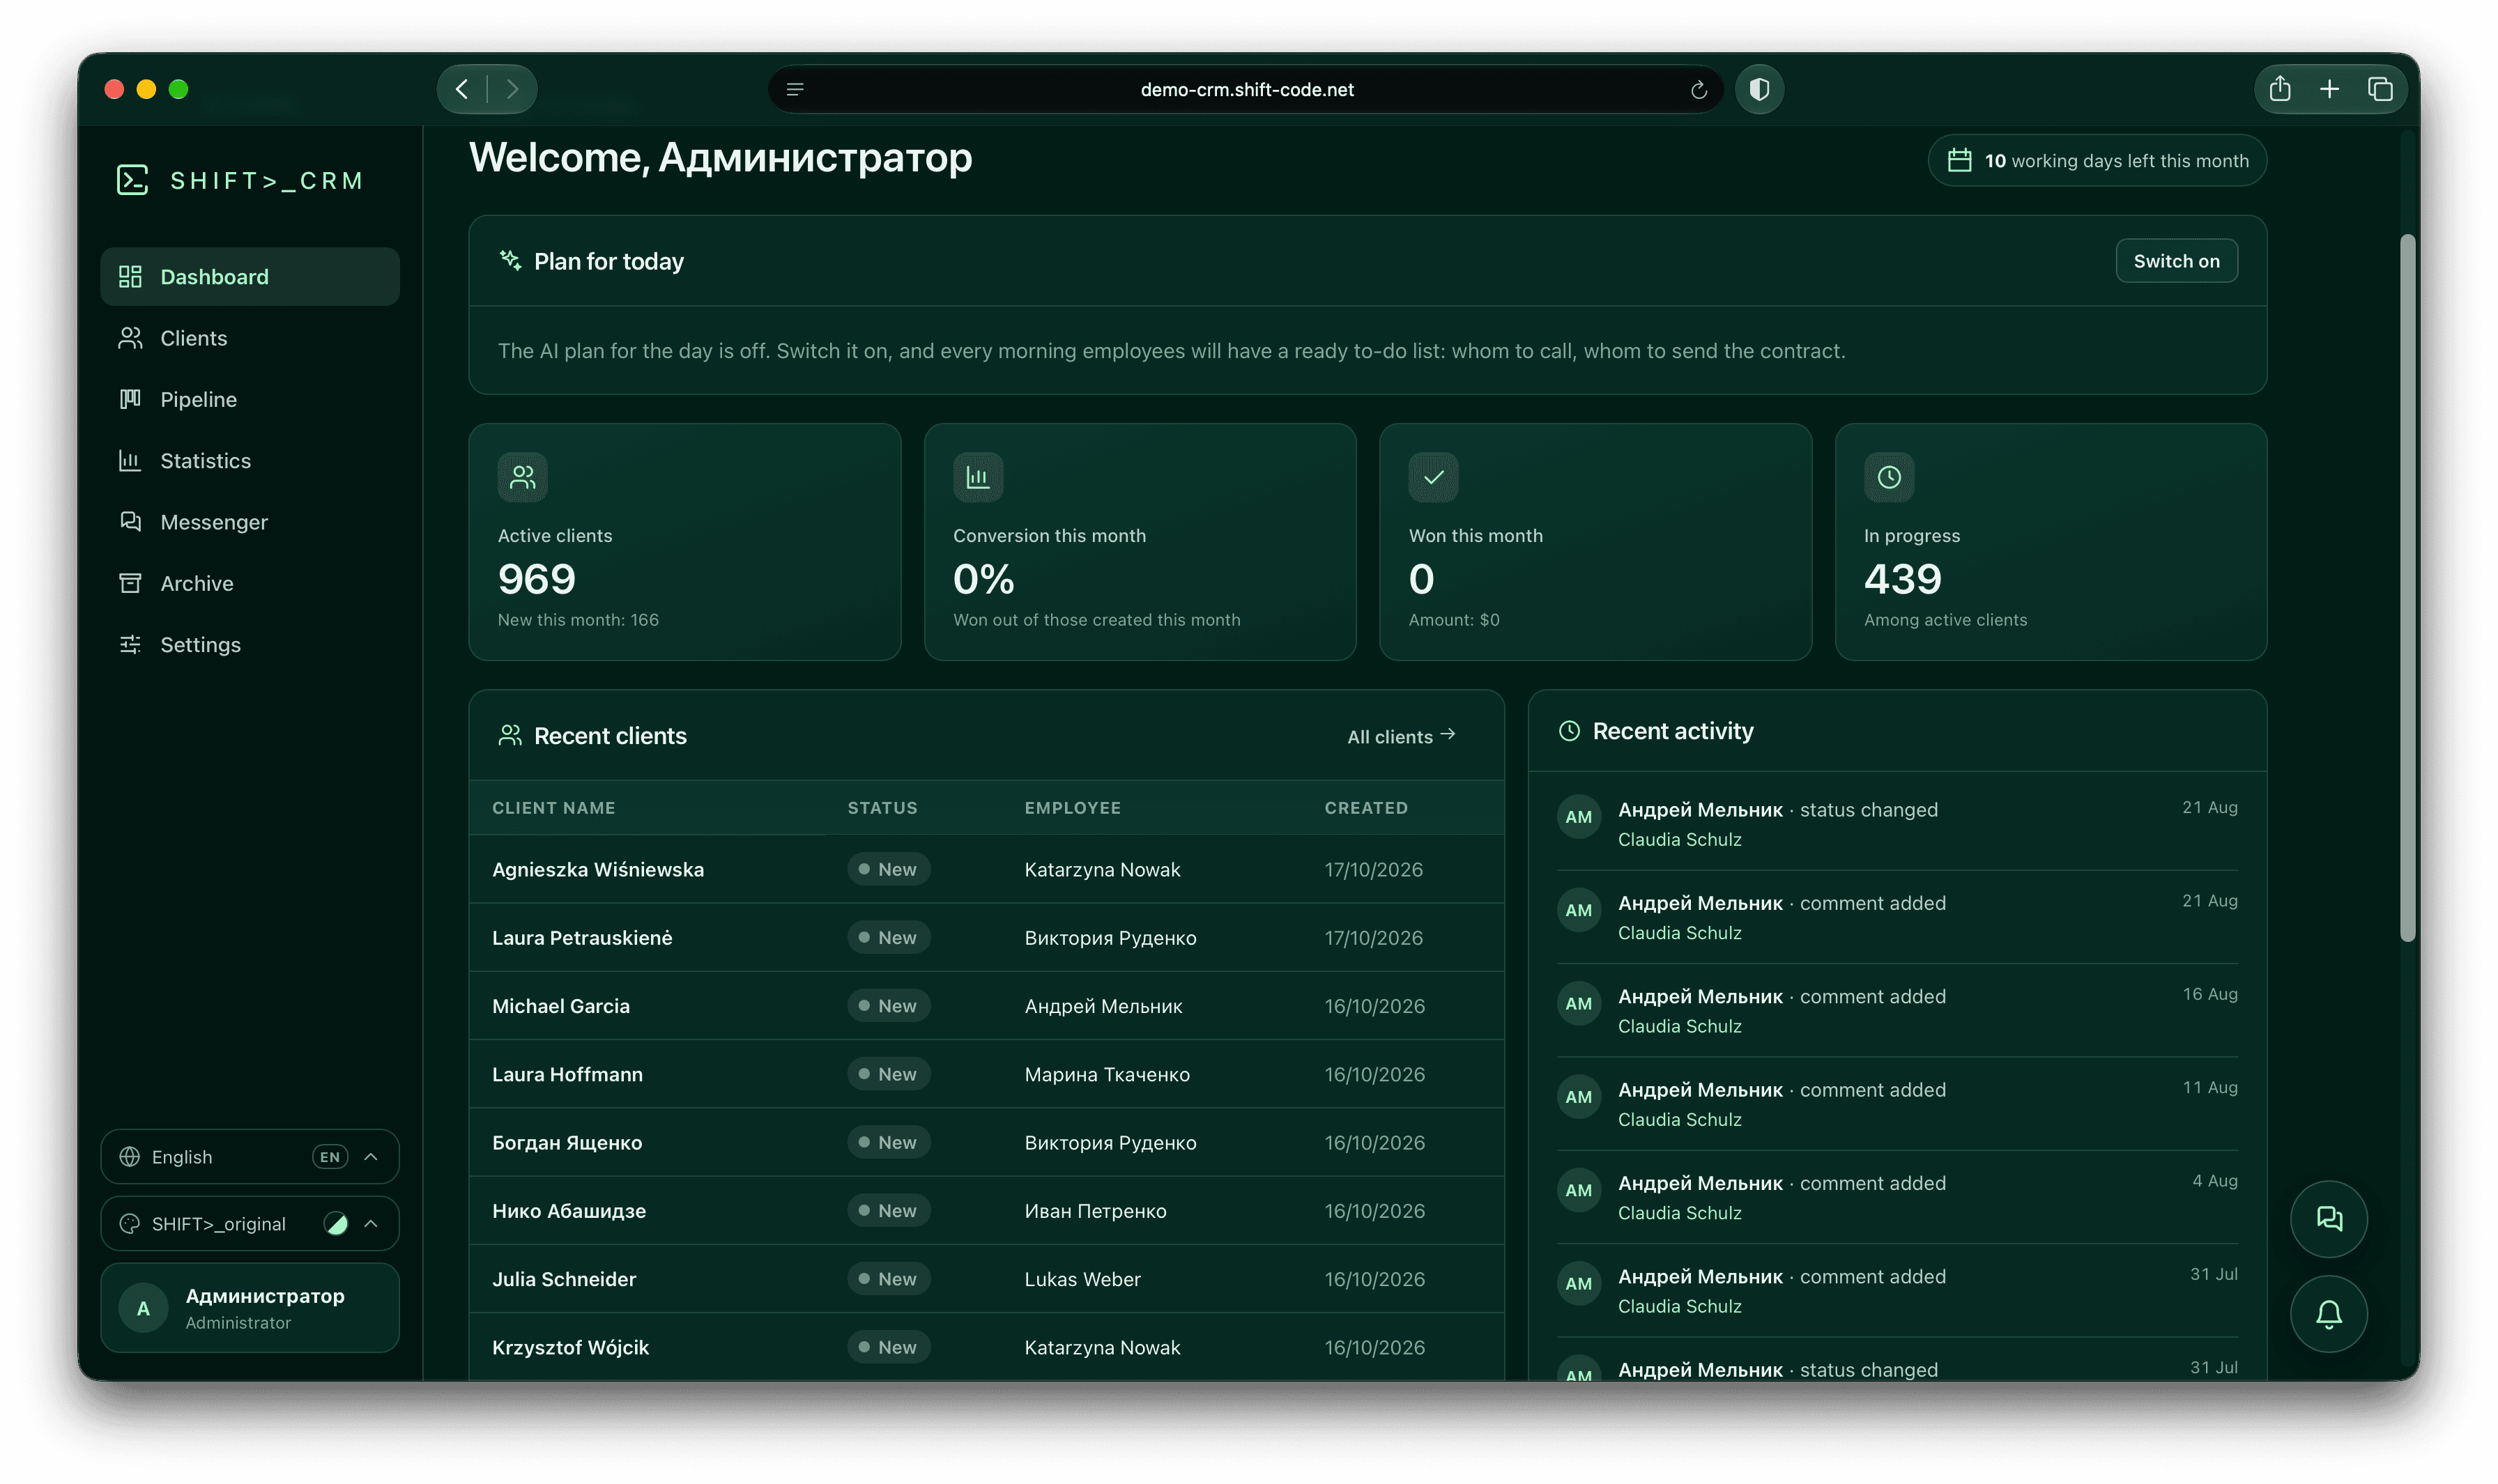Viewport: 2498px width, 1484px height.
Task: Click the reader/page menu icon in address bar
Action: click(795, 90)
